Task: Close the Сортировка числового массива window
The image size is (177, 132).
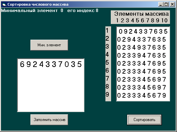Action: (x=172, y=4)
